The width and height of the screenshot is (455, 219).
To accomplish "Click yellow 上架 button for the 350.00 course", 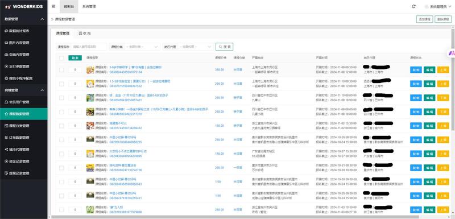I will [x=443, y=69].
